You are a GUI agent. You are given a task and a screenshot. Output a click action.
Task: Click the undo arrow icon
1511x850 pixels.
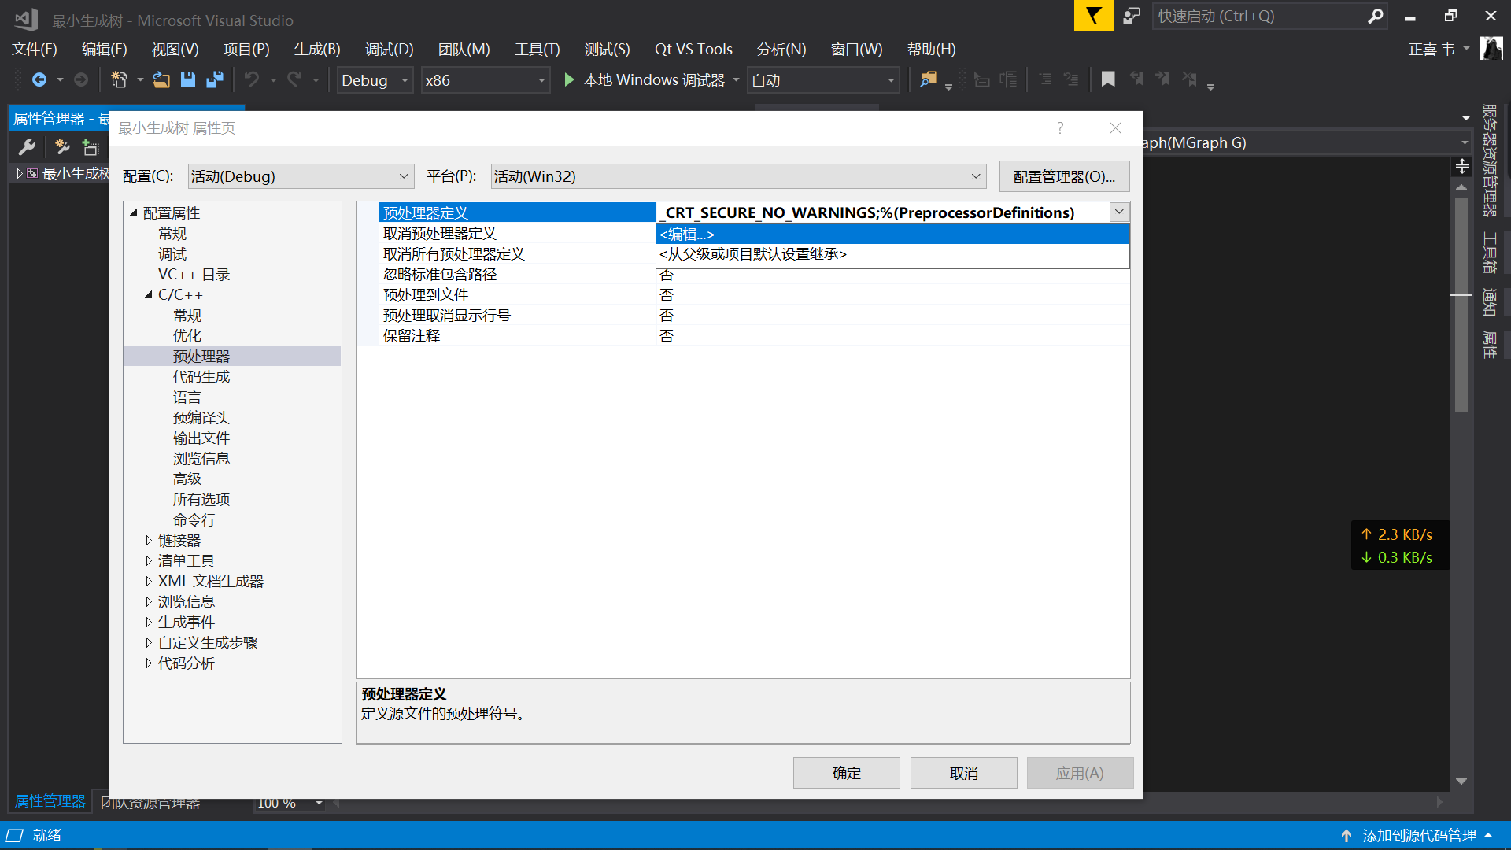[x=251, y=79]
